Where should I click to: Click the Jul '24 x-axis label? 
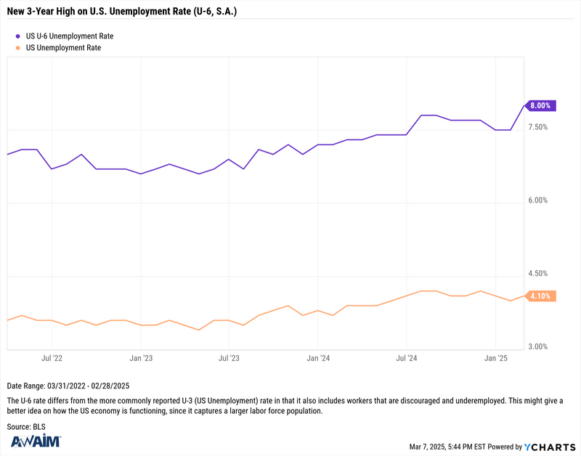[x=407, y=358]
